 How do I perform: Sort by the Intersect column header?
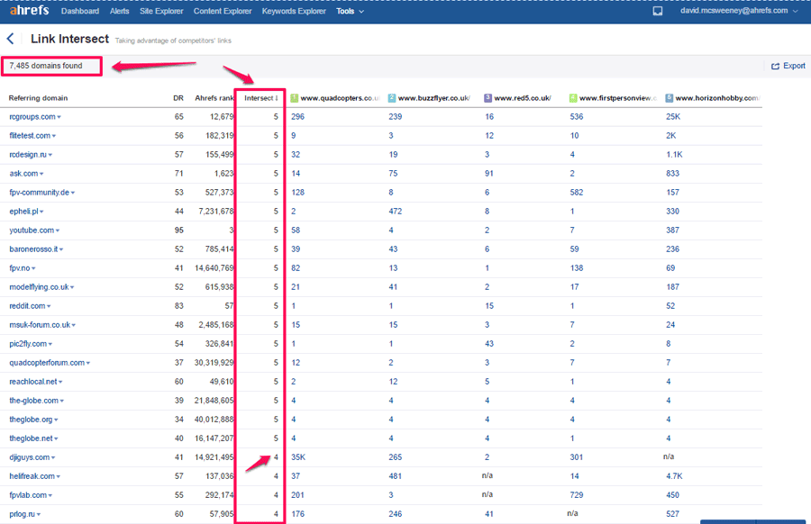click(x=261, y=98)
